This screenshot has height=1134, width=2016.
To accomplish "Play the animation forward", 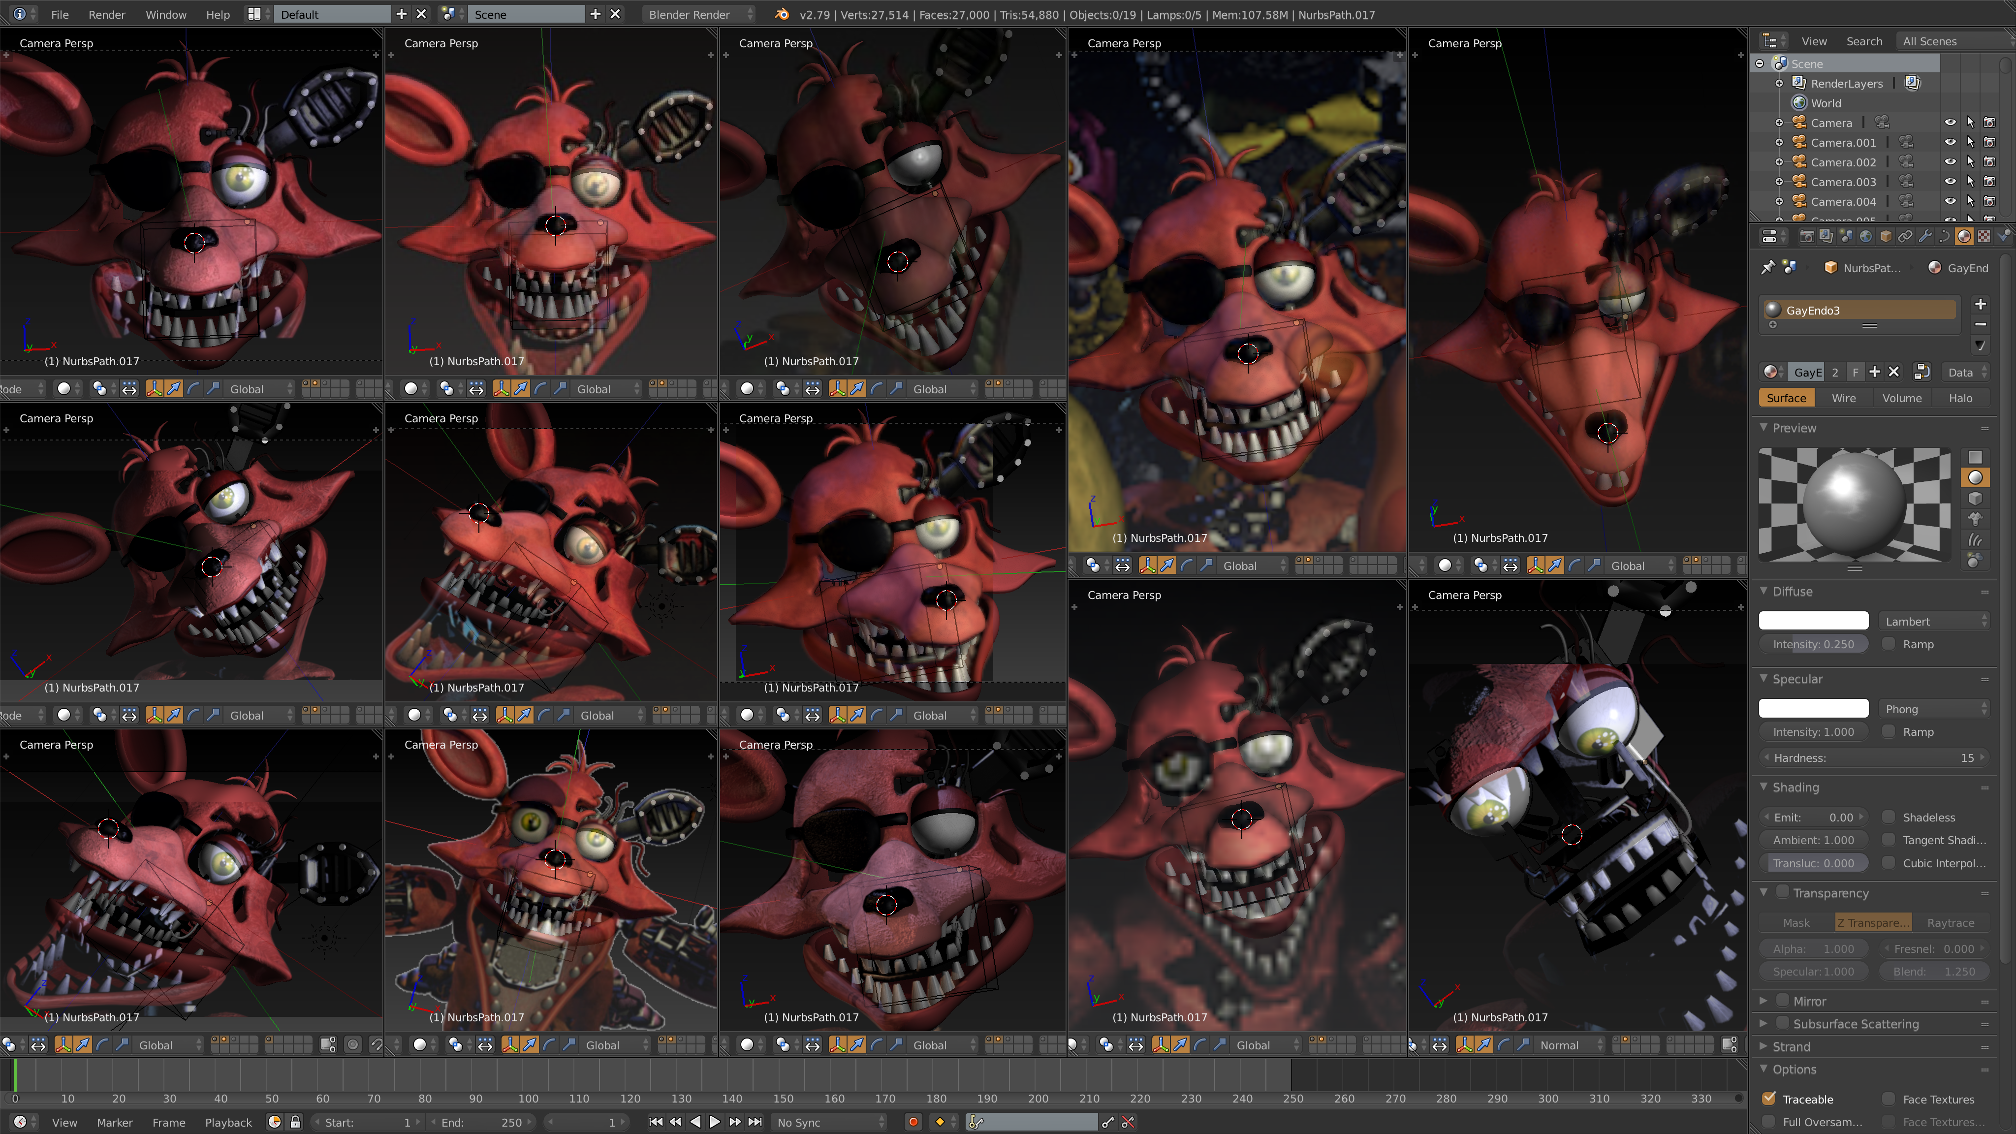I will coord(715,1122).
